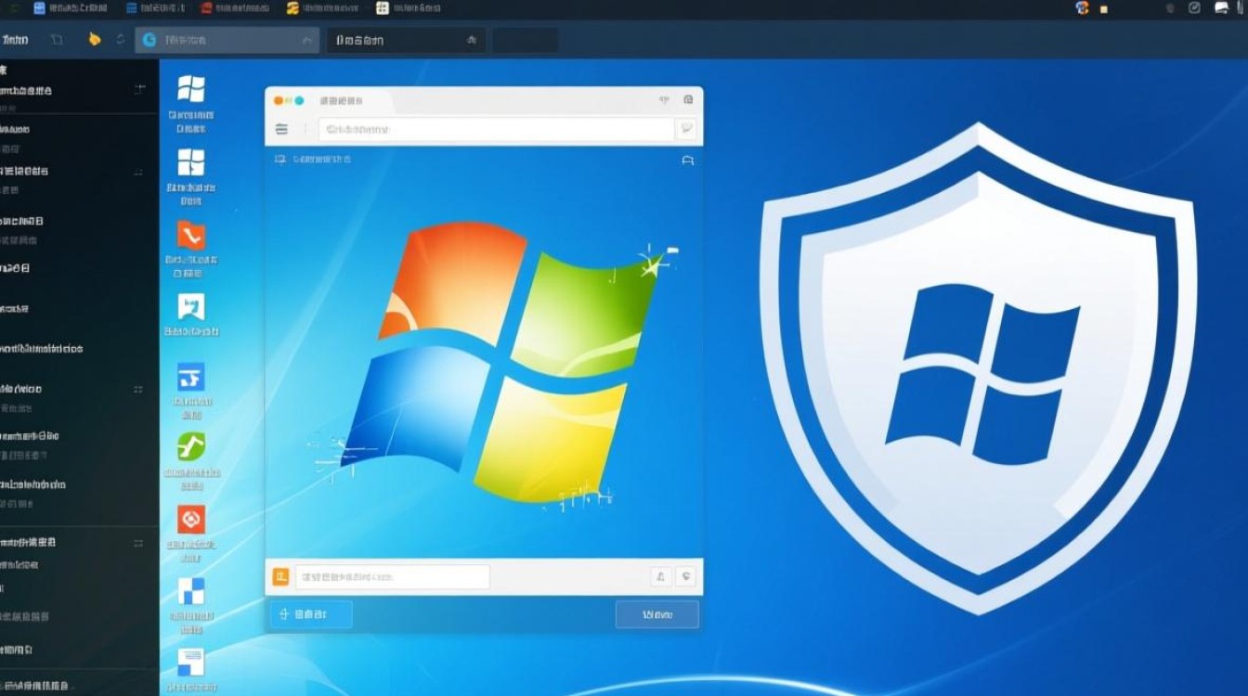The image size is (1248, 696).
Task: Expand the chevron inside the first address bar
Action: coord(305,40)
